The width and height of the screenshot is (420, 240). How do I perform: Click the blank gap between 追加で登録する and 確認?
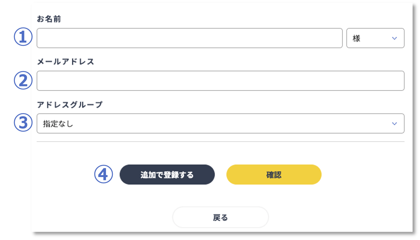coord(221,175)
